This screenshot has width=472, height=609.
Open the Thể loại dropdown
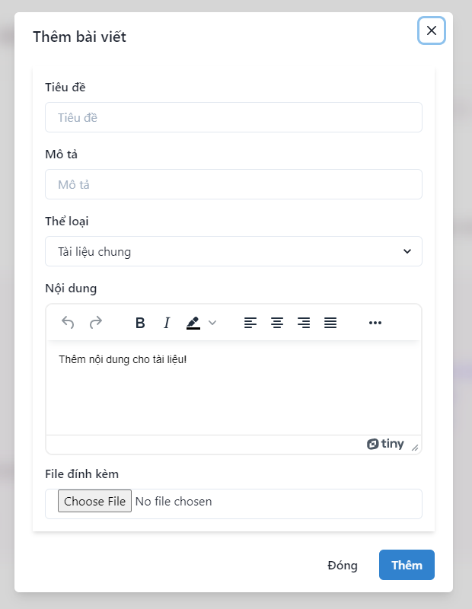[234, 251]
